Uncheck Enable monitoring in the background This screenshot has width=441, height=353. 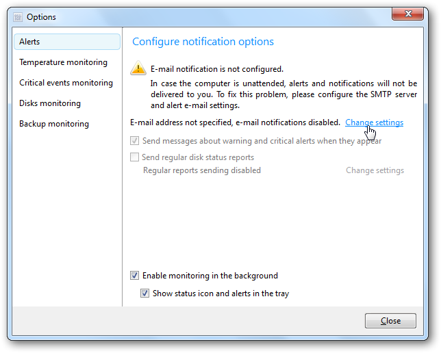tap(134, 276)
